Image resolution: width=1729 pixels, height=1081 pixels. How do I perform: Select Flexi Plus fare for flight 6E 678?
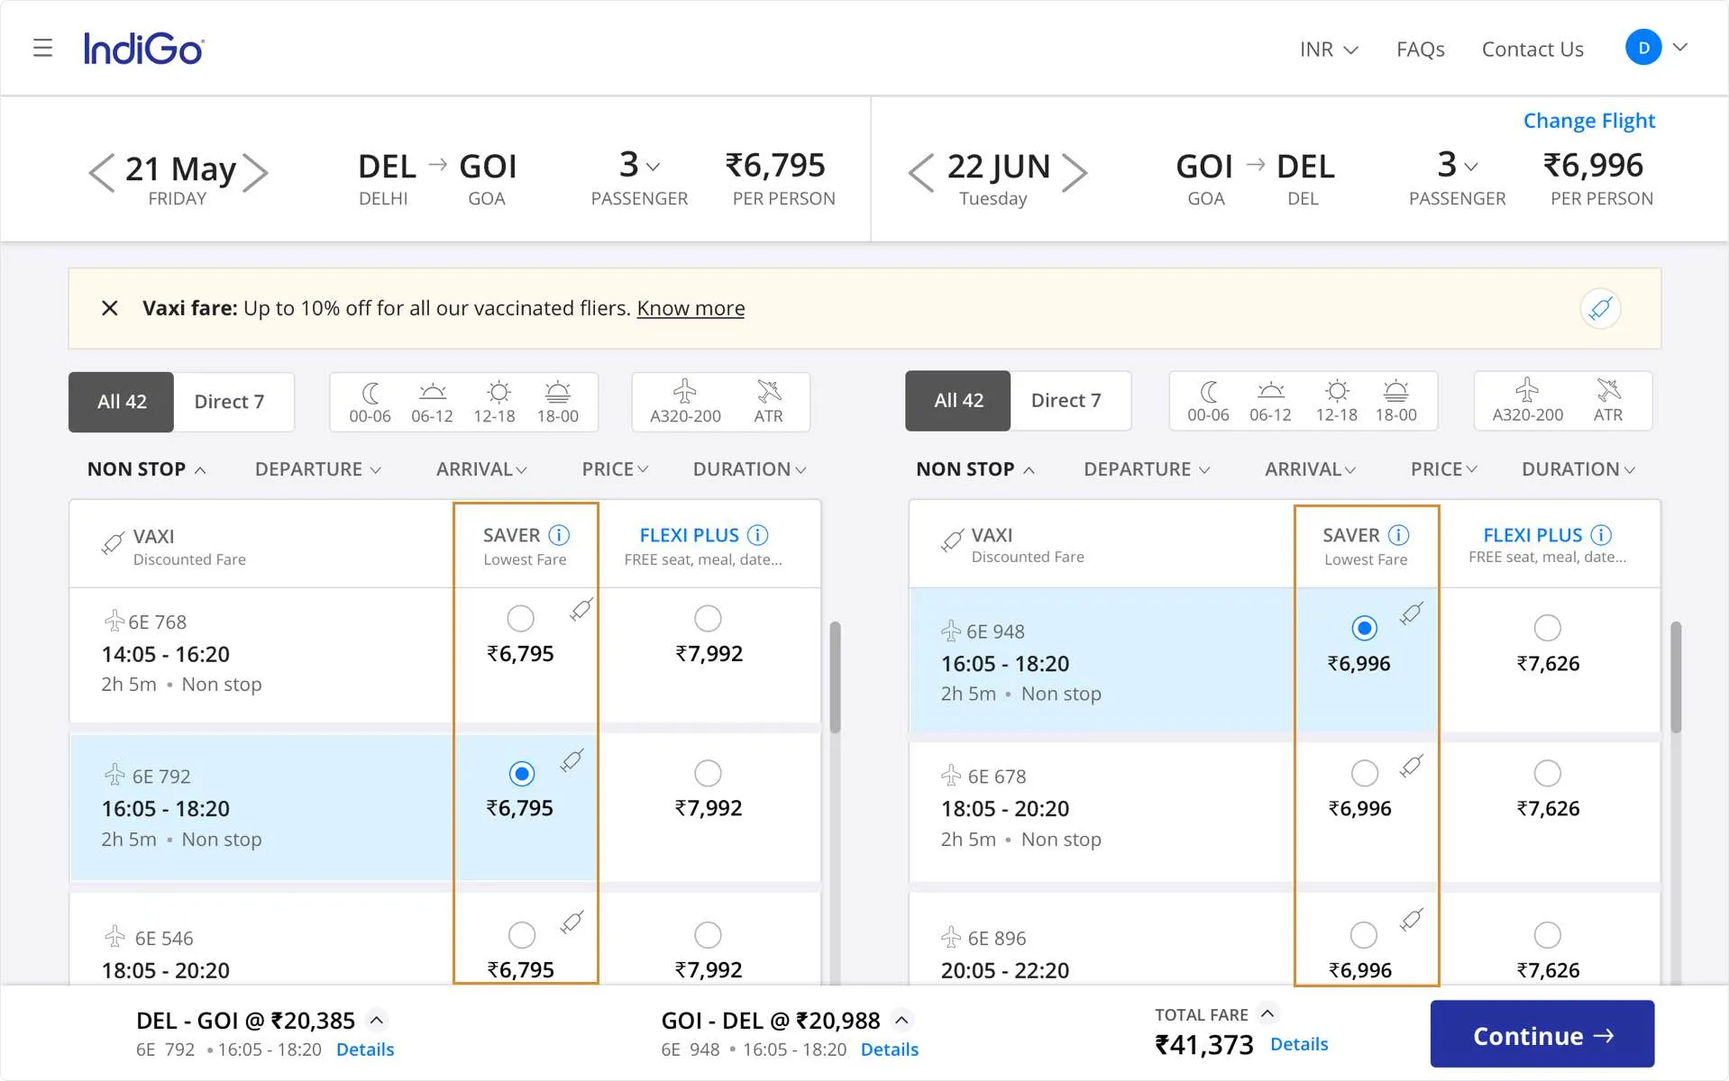(x=1547, y=774)
